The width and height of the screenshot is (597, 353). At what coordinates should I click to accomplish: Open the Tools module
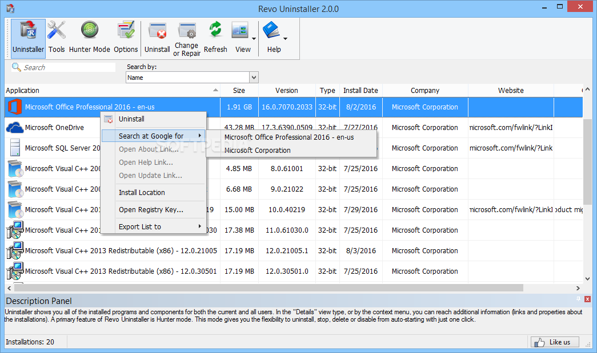tap(57, 38)
